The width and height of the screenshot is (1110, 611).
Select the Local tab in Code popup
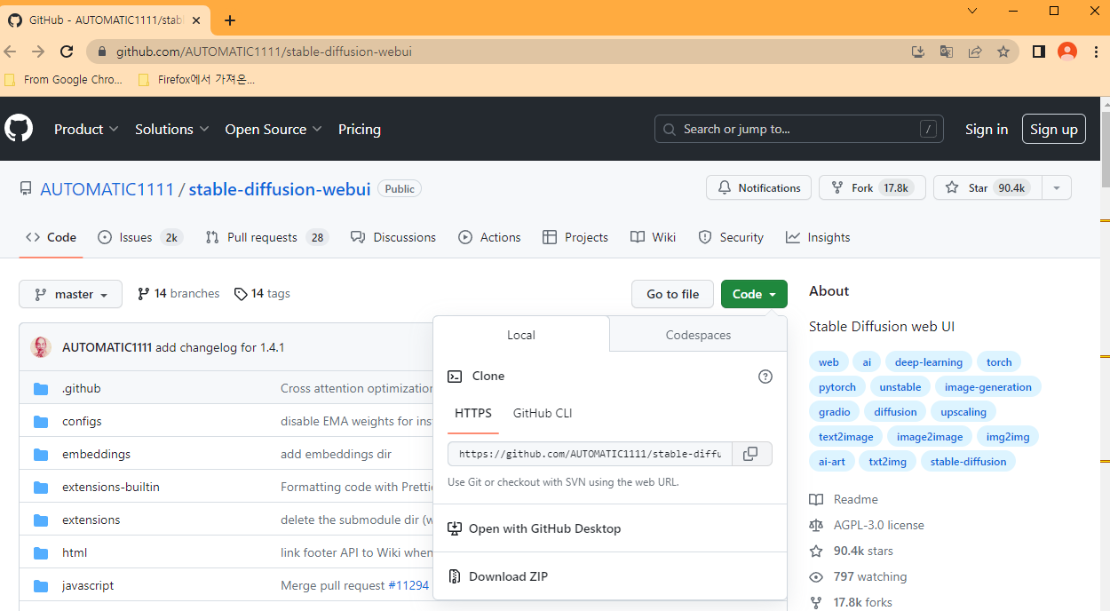(x=521, y=335)
